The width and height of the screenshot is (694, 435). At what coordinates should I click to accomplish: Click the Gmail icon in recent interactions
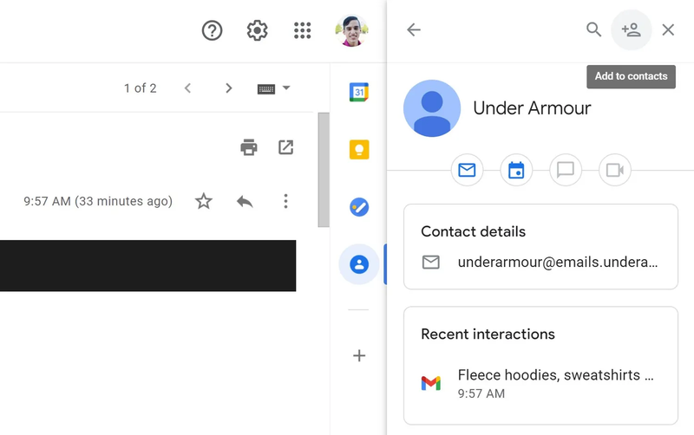(431, 383)
